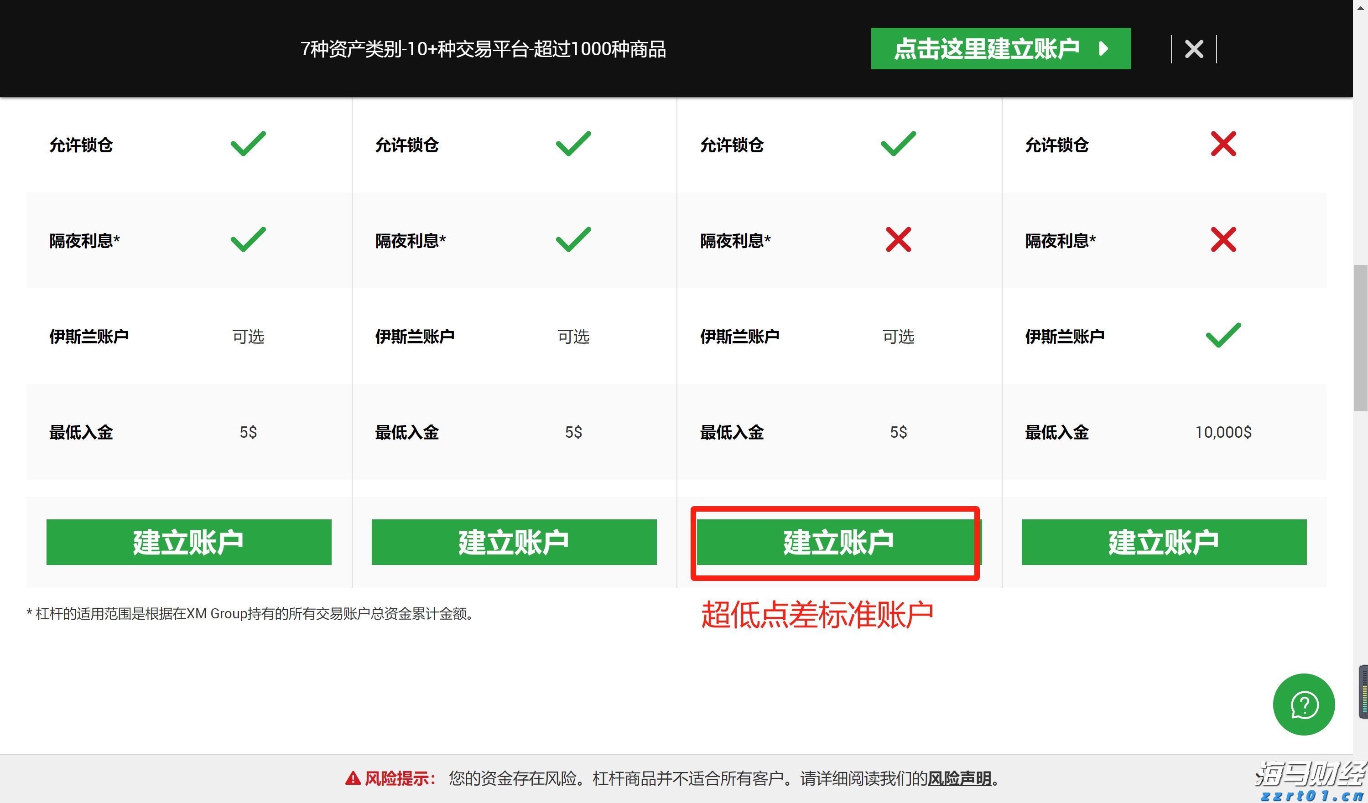Select 可选 for 伊斯兰账户 in first column
The height and width of the screenshot is (803, 1368).
pyautogui.click(x=249, y=337)
